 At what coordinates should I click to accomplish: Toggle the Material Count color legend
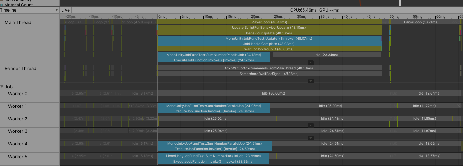click(x=2, y=5)
